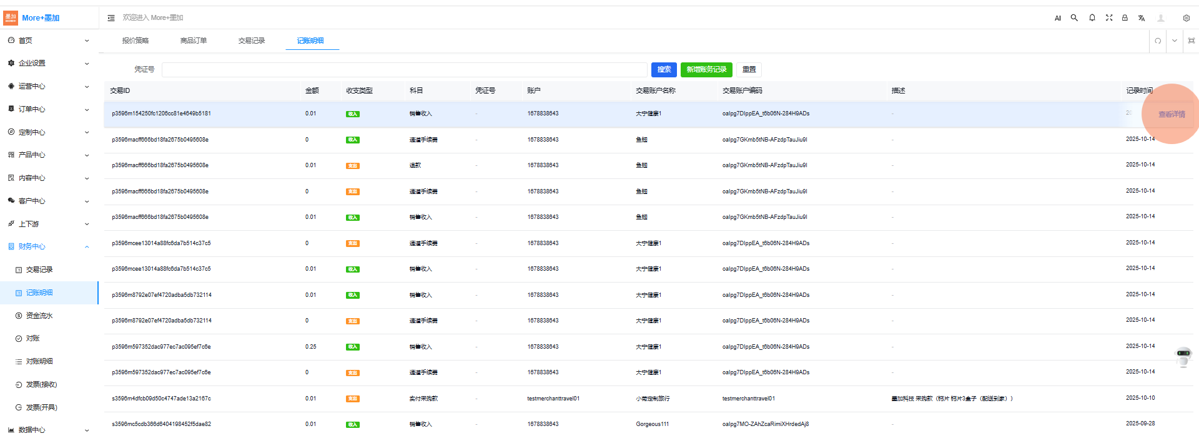
Task: Click the green 新增账务记录 button
Action: point(706,69)
